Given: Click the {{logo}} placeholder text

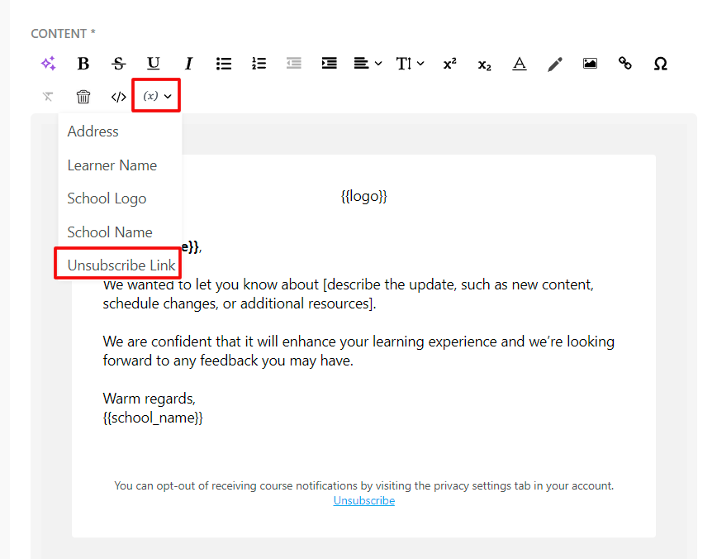Looking at the screenshot, I should click(364, 197).
